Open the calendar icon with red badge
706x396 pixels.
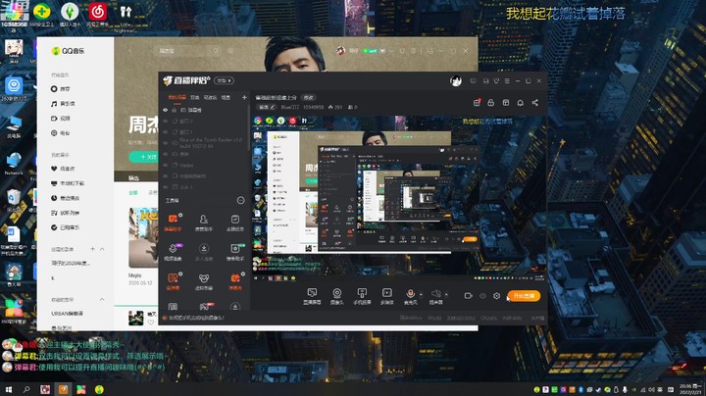(x=477, y=103)
